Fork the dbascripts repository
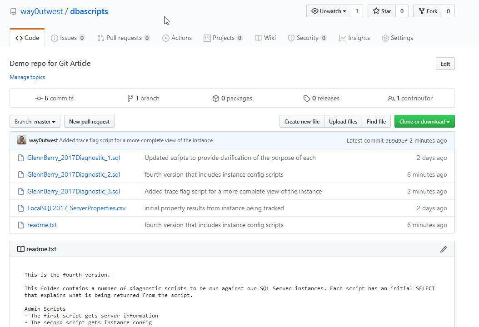The height and width of the screenshot is (327, 479). coord(427,11)
